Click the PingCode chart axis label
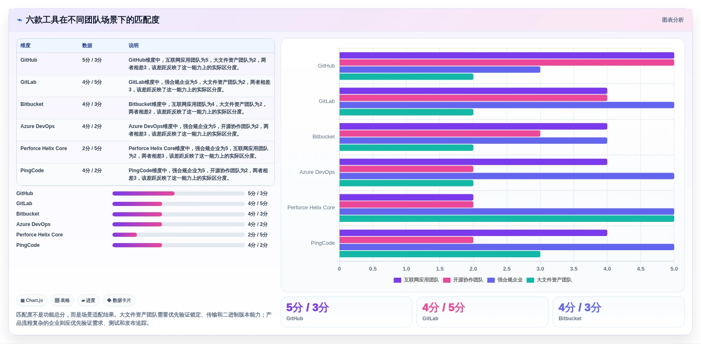Viewport: 701px width, 344px height. pos(323,243)
